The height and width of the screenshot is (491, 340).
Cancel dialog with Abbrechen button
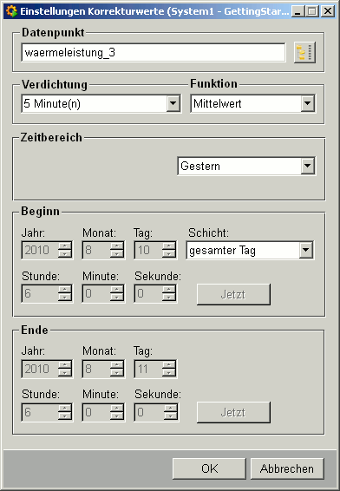click(x=287, y=468)
